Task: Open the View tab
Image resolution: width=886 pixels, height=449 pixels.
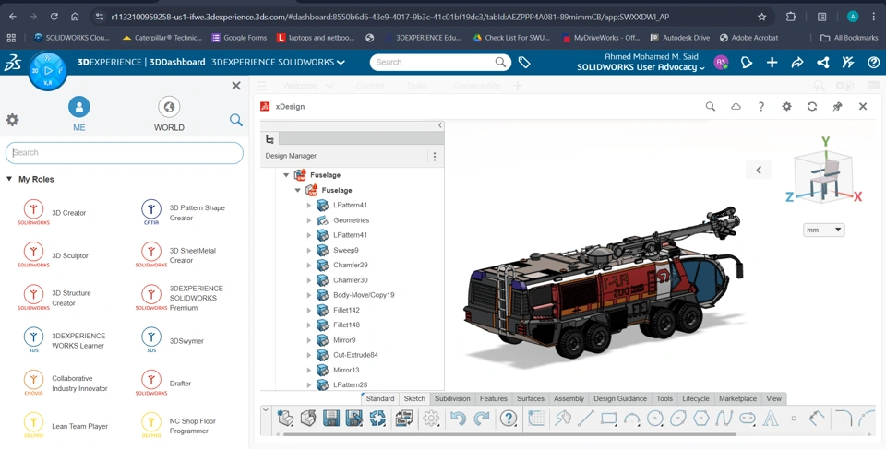Action: 773,398
